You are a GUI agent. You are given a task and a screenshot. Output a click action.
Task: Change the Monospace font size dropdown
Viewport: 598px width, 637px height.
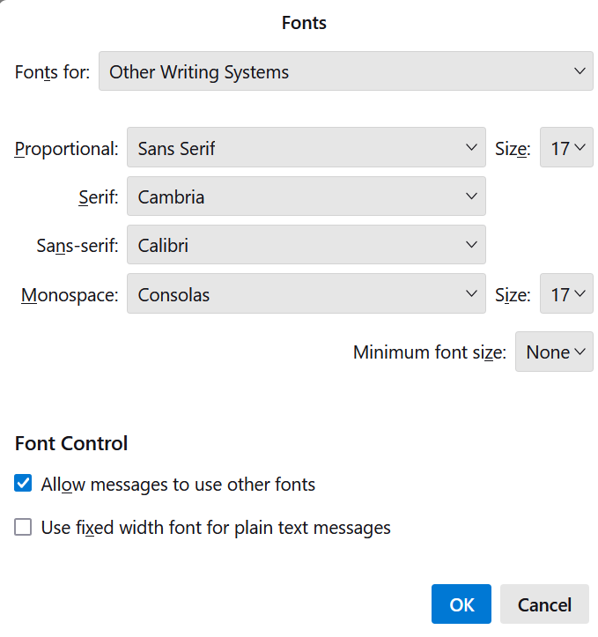[566, 293]
